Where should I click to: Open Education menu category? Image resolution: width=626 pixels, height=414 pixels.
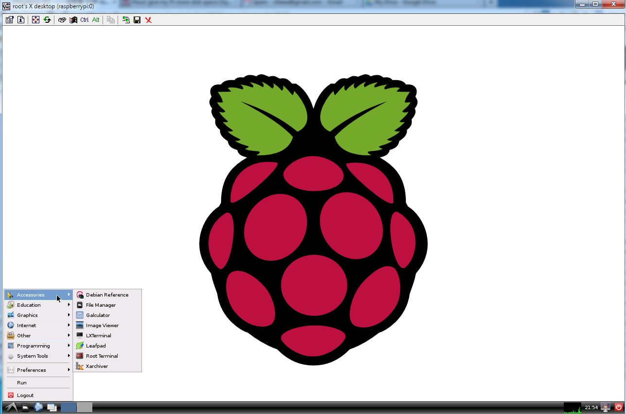(38, 305)
